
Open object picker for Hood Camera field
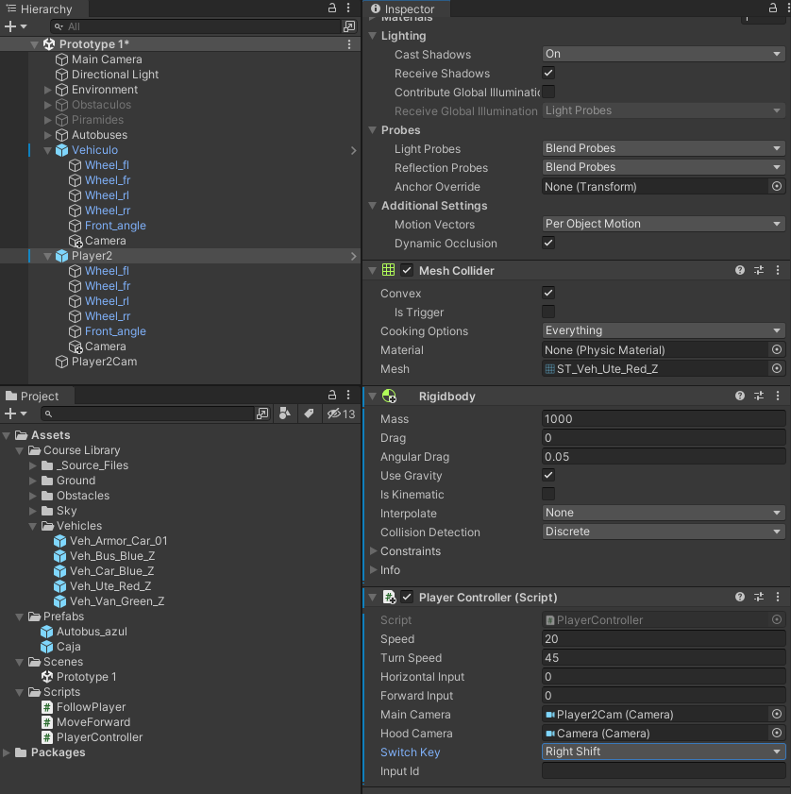(776, 733)
